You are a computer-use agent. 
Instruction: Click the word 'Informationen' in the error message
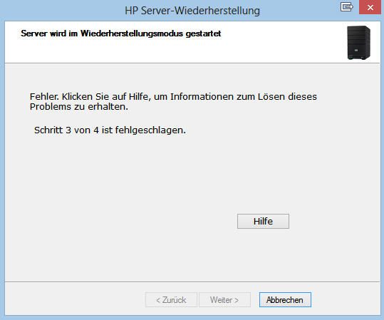coord(202,96)
